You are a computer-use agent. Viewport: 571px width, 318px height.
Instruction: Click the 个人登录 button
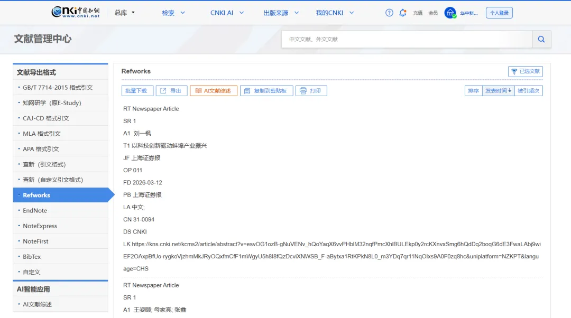pos(499,13)
